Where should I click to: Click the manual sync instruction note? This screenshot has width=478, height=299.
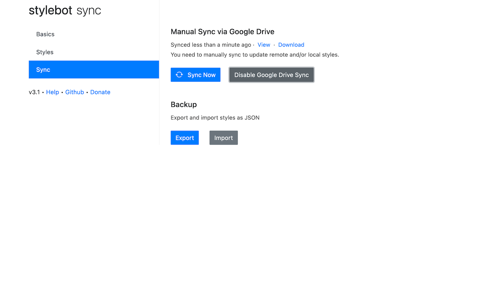coord(255,55)
